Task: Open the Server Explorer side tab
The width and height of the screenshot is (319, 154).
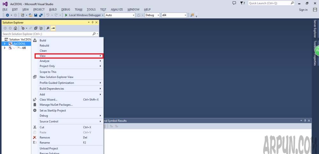Action: pos(315,29)
